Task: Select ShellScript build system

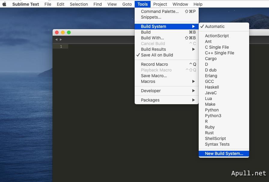Action: tap(224, 138)
